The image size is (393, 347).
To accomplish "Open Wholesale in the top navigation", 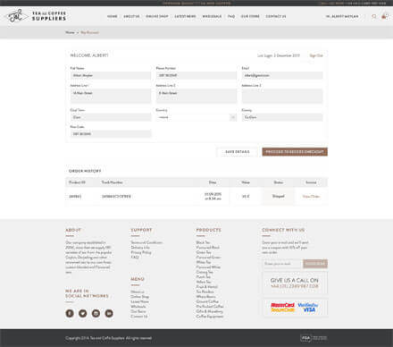I will 212,16.
